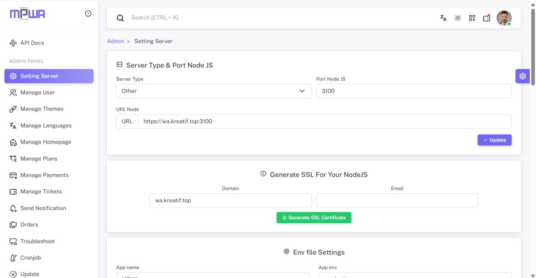This screenshot has height=278, width=536.
Task: Click the Send Notification bell icon
Action: pyautogui.click(x=13, y=208)
